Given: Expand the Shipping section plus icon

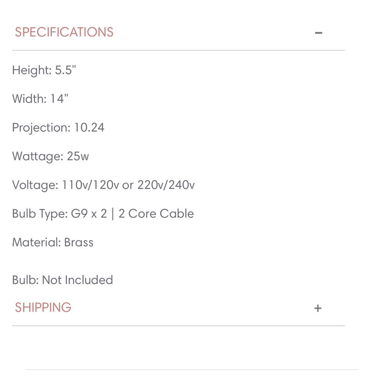Looking at the screenshot, I should [x=318, y=308].
